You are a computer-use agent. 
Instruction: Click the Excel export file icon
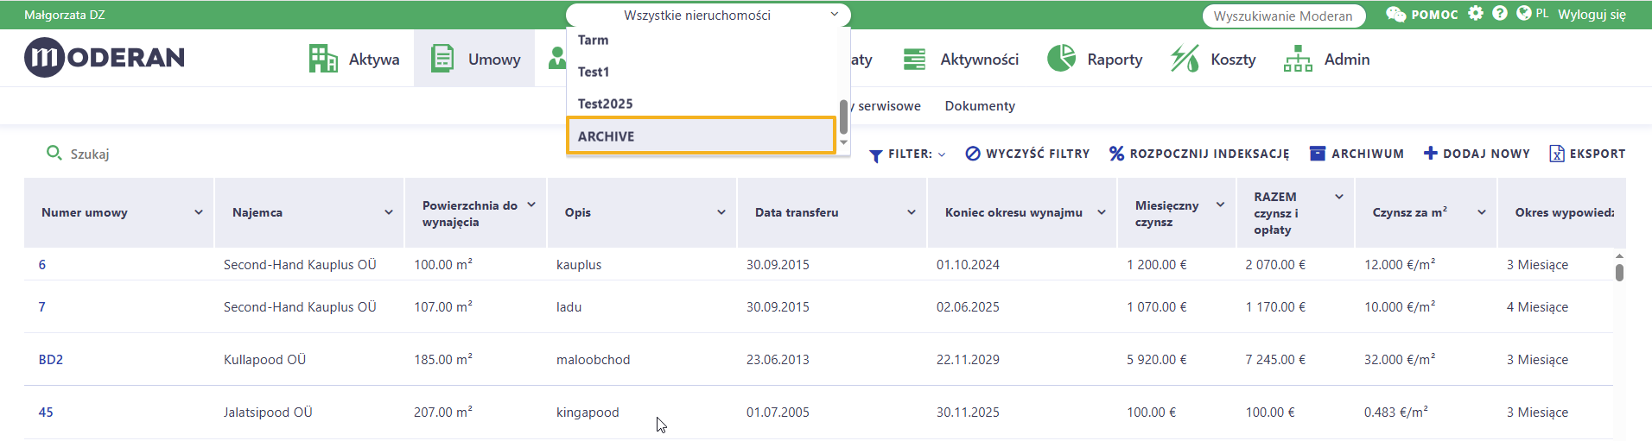(x=1557, y=154)
